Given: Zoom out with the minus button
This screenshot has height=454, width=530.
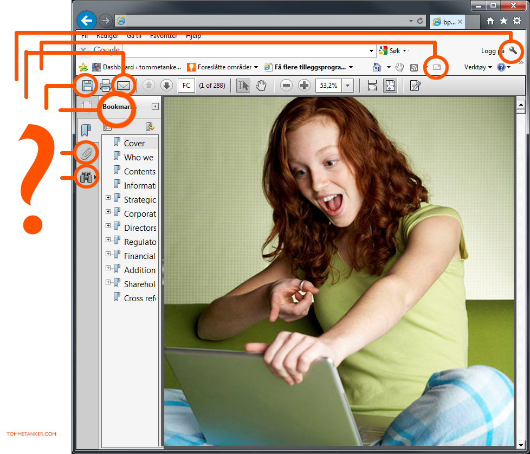Looking at the screenshot, I should coord(287,85).
